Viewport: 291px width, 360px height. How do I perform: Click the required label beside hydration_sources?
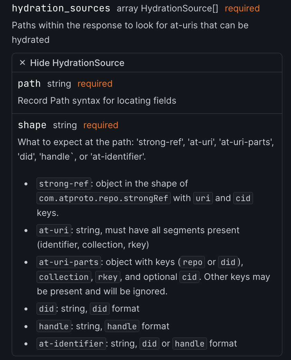242,9
